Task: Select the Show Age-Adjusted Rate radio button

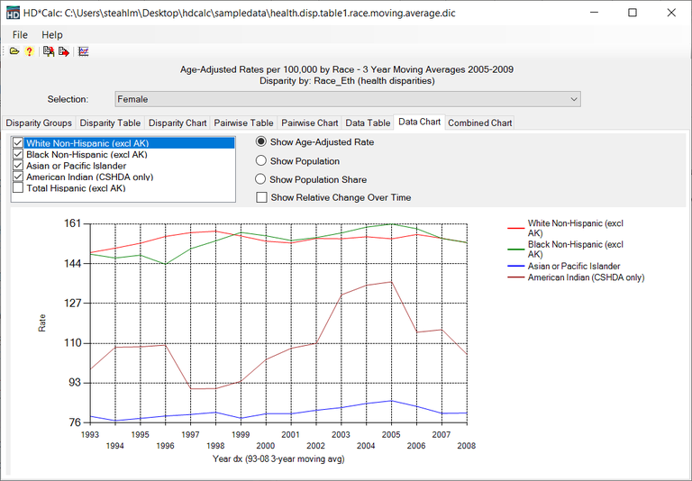Action: coord(262,142)
